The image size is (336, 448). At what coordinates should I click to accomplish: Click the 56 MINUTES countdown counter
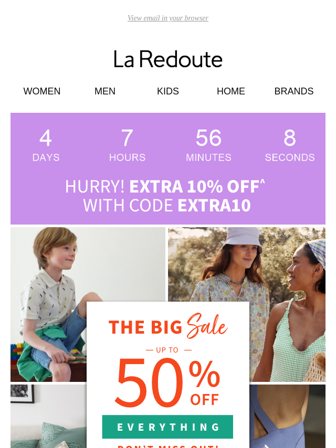click(208, 145)
